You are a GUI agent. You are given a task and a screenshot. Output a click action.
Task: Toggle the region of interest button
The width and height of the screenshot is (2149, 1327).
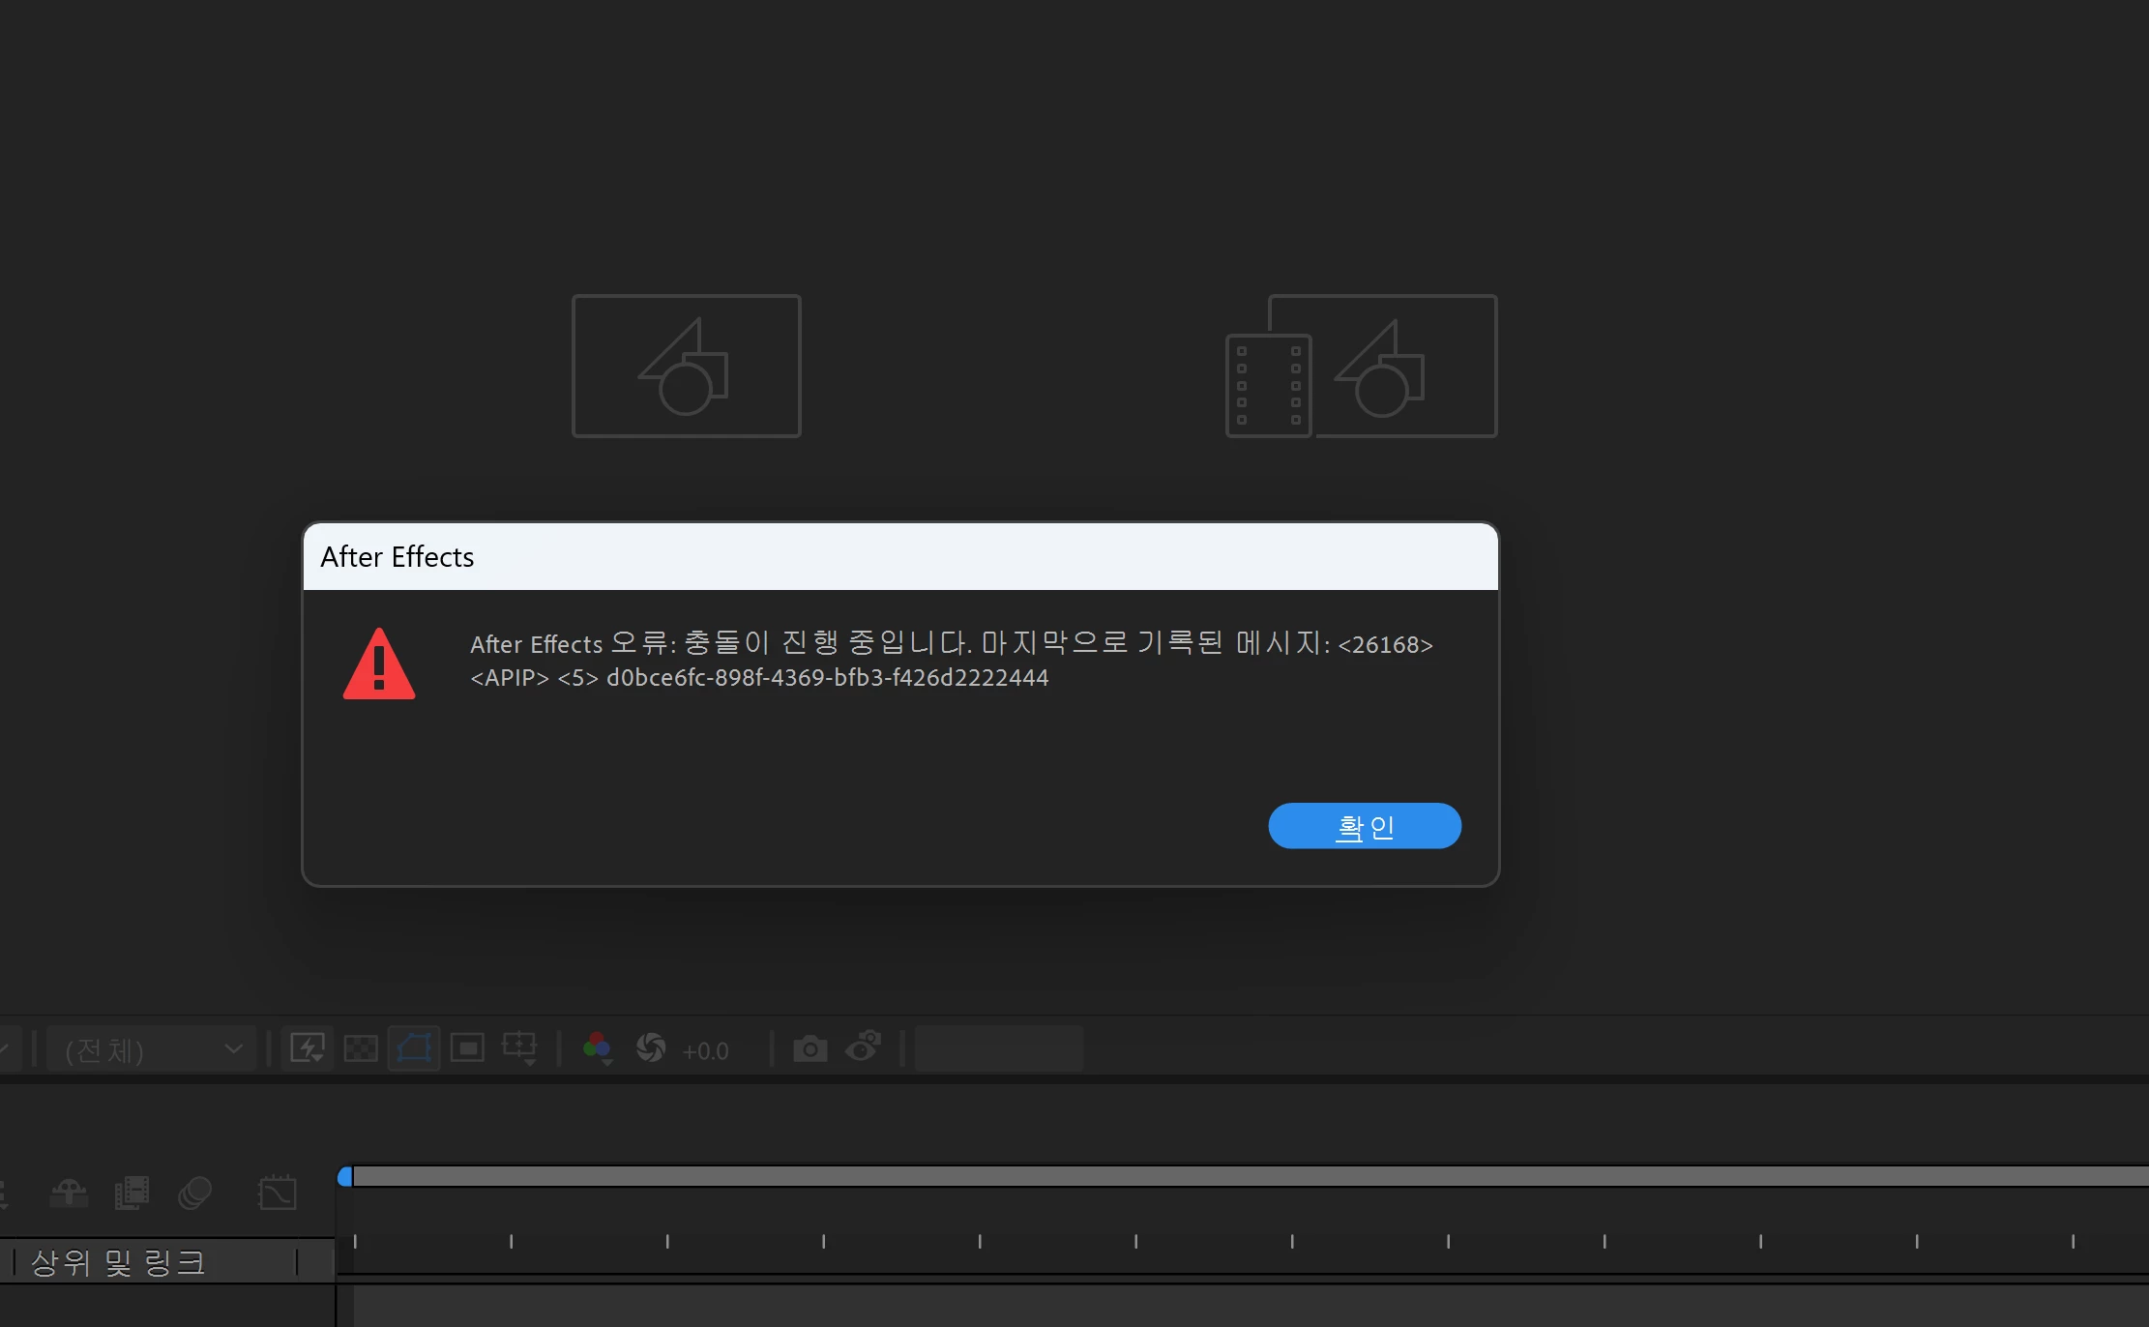[x=467, y=1048]
